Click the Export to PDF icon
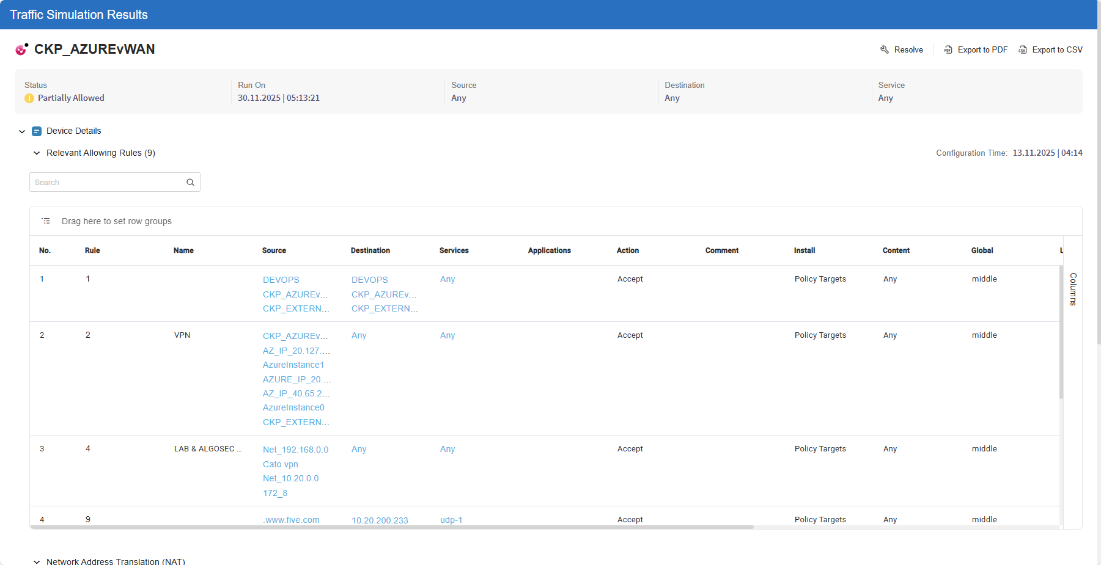 pyautogui.click(x=948, y=49)
